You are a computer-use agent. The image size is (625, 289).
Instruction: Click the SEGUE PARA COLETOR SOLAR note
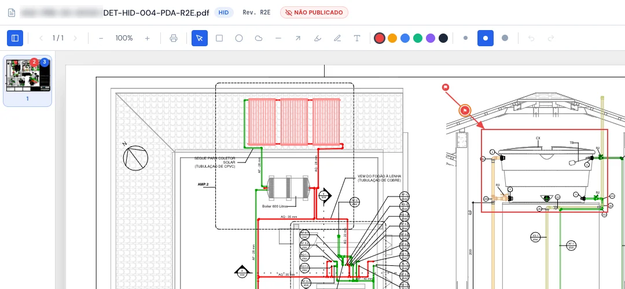click(215, 162)
